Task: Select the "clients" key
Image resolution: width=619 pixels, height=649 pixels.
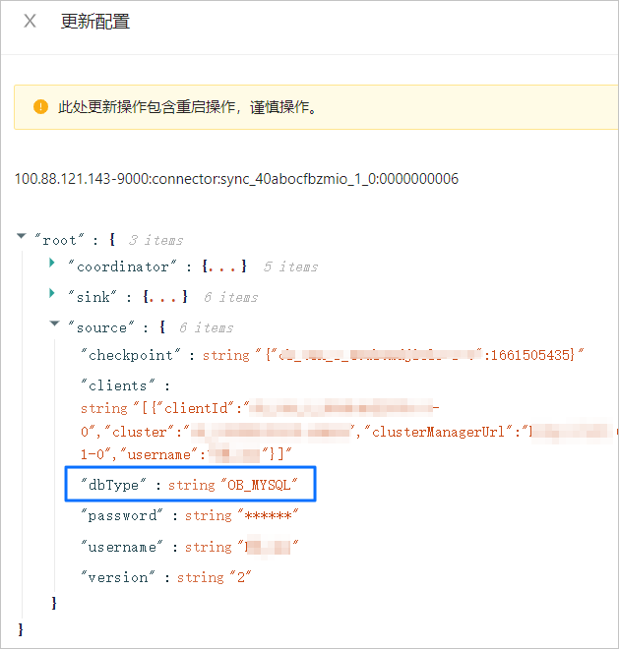Action: [118, 386]
